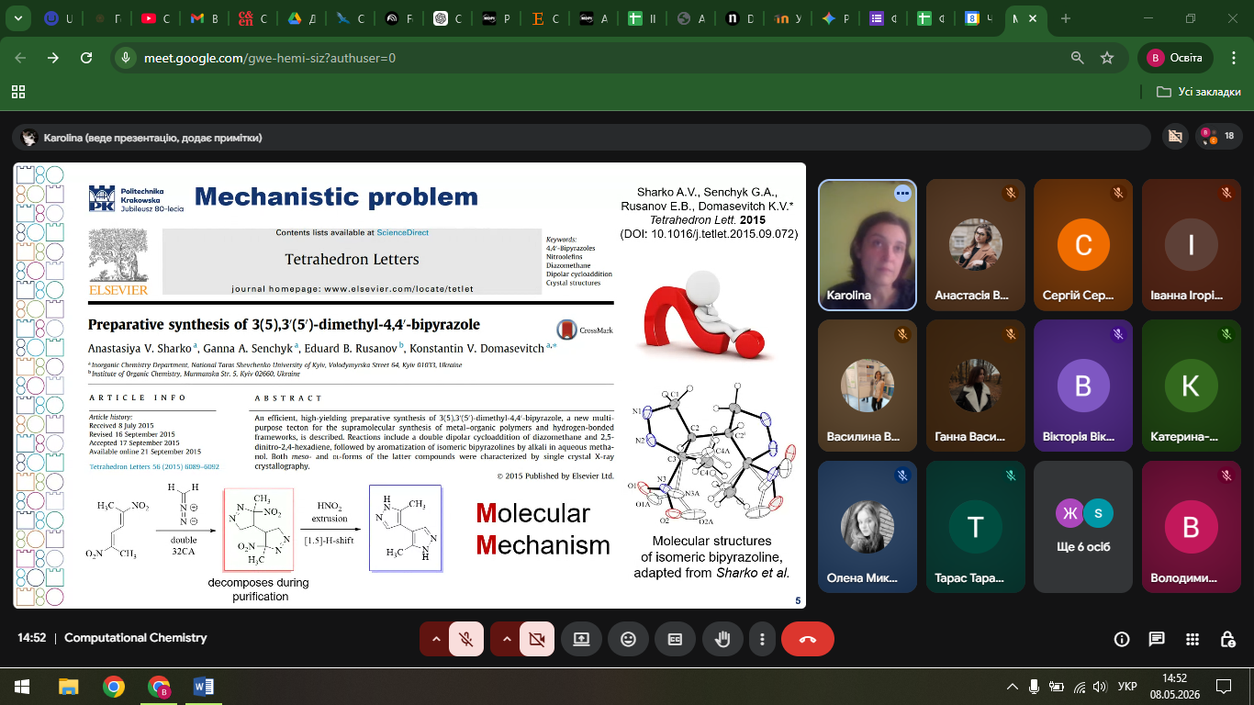1254x705 pixels.
Task: Turn on captions with the CC icon
Action: tap(676, 640)
